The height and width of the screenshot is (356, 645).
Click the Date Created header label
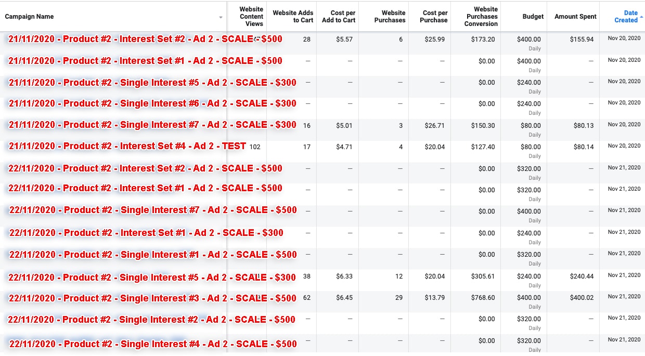pos(626,17)
